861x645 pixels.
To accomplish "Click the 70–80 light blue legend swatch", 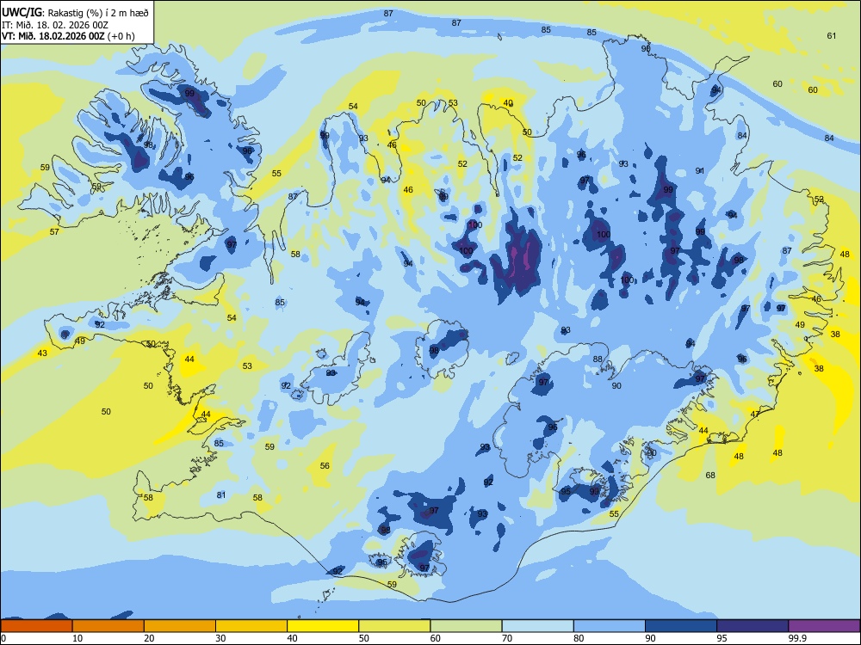I will [x=537, y=626].
